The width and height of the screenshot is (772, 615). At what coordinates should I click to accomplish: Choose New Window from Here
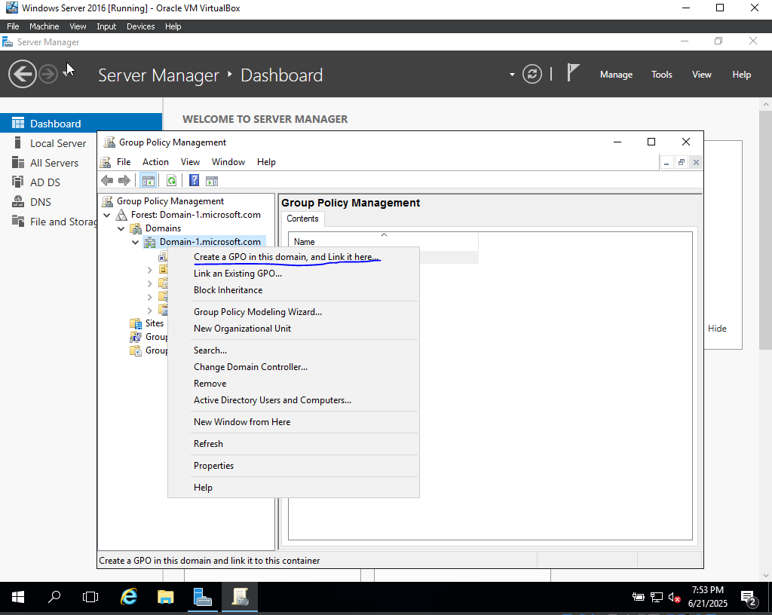click(293, 422)
